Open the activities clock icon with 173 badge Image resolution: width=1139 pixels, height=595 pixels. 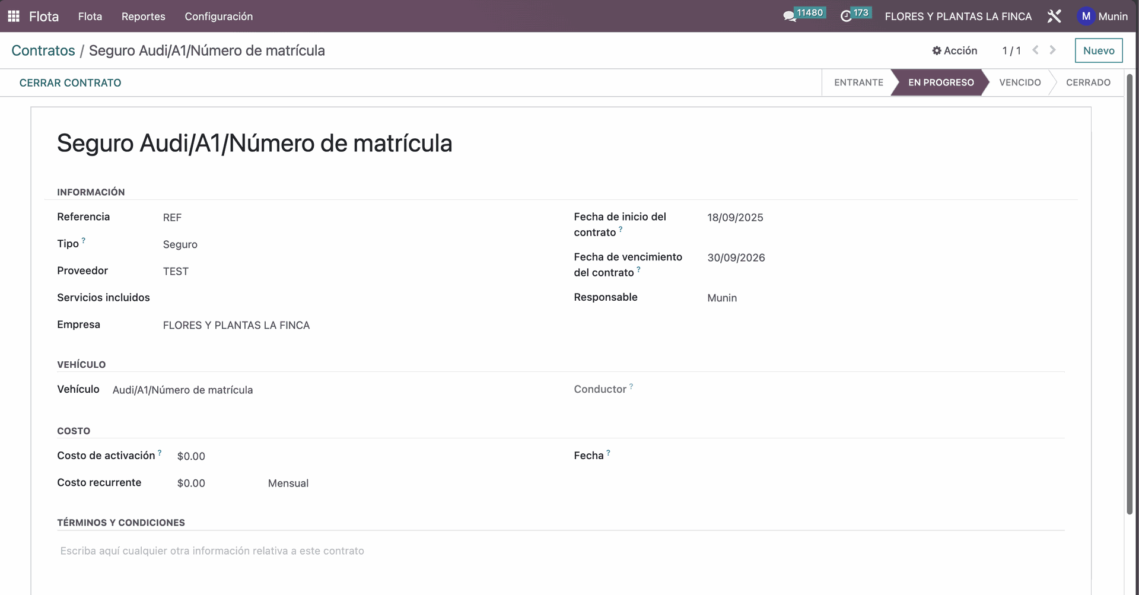coord(847,16)
